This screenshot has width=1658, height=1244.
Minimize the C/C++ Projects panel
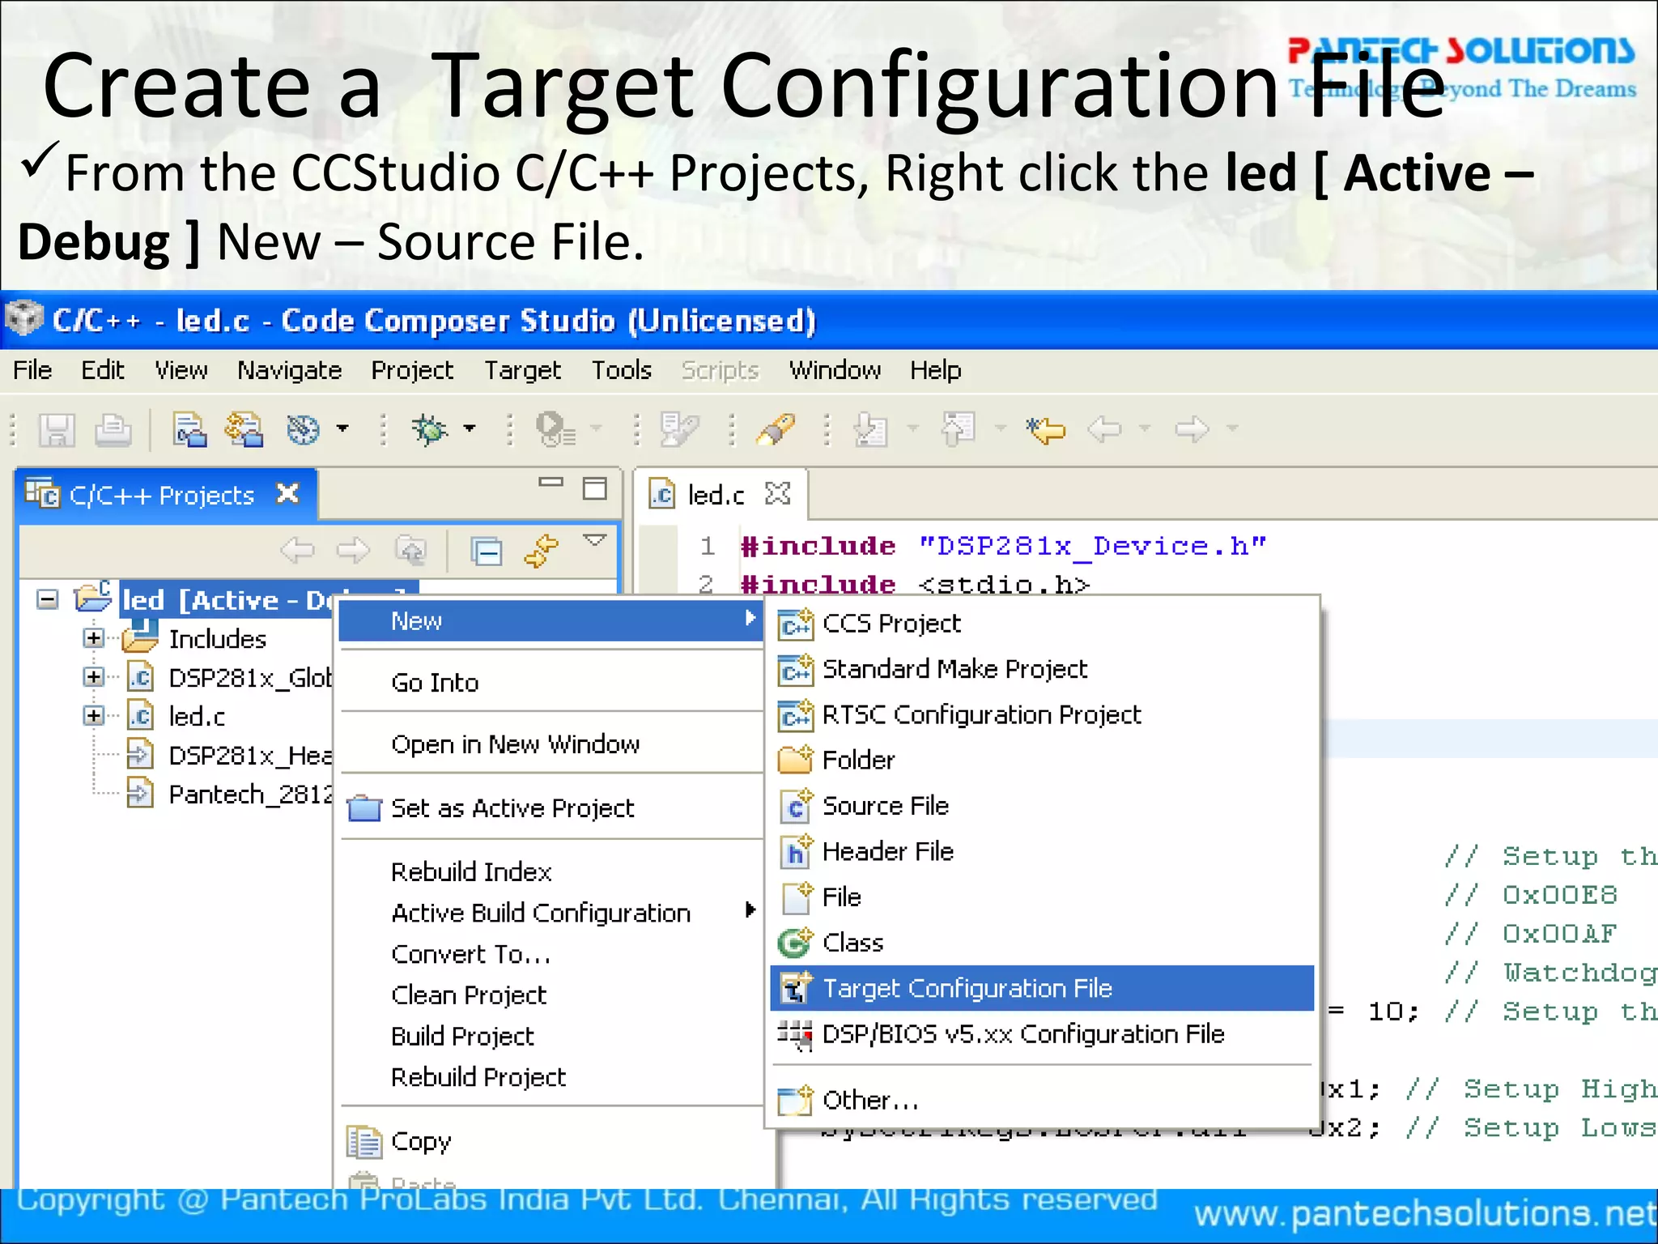pyautogui.click(x=551, y=483)
